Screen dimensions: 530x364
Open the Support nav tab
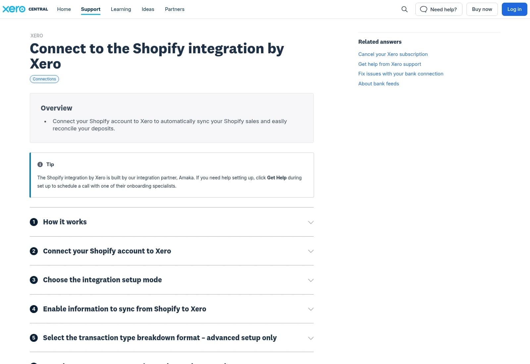click(91, 9)
